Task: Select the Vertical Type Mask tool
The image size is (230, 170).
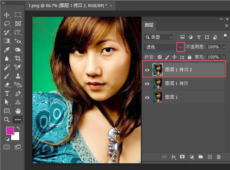Action: [18, 32]
